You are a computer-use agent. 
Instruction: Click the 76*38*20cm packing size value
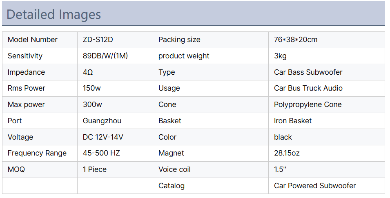296,40
